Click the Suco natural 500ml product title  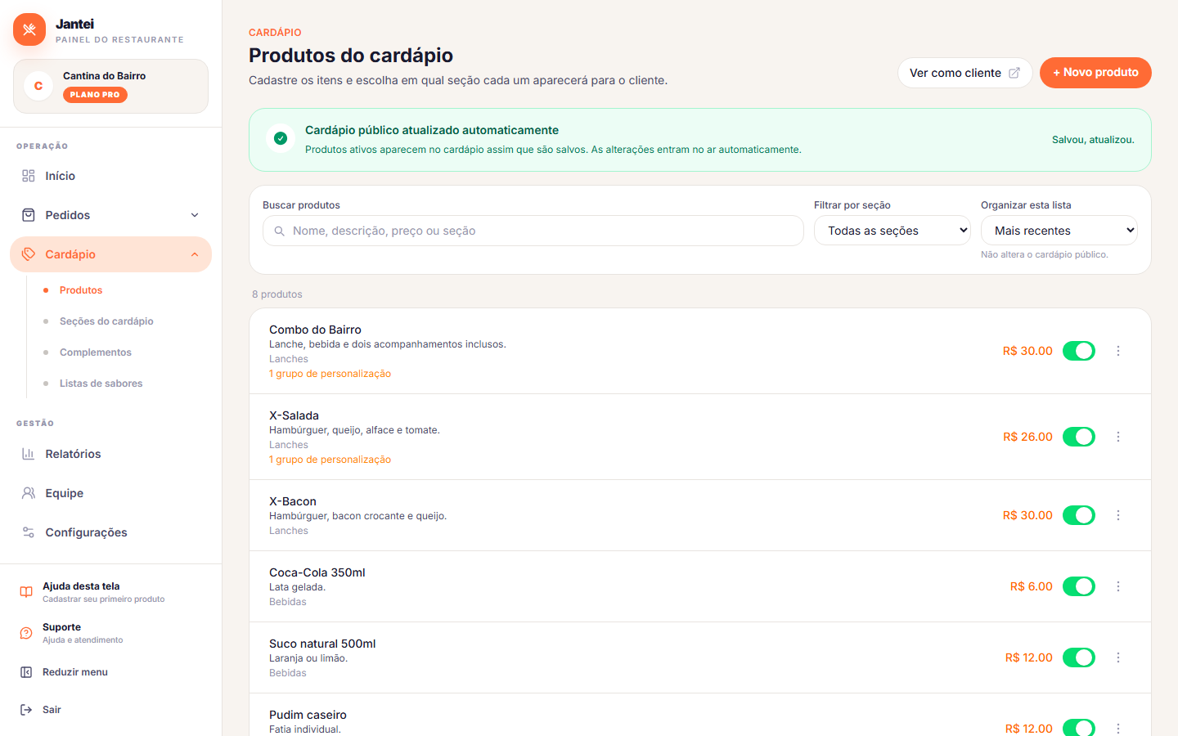click(x=322, y=644)
